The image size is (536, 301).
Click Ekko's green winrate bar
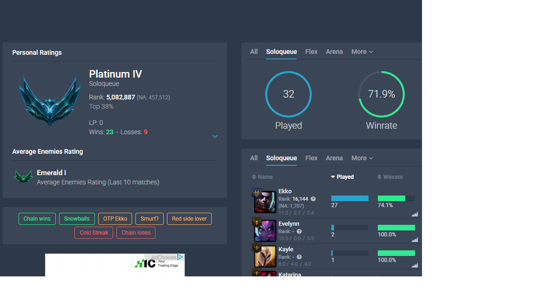coord(391,198)
